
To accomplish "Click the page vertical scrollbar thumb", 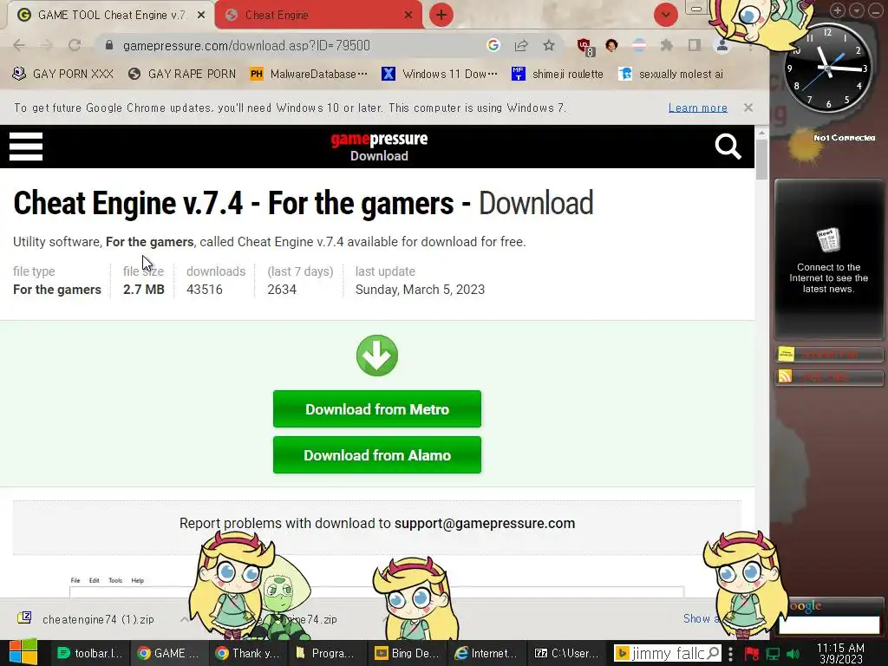I will [x=761, y=160].
